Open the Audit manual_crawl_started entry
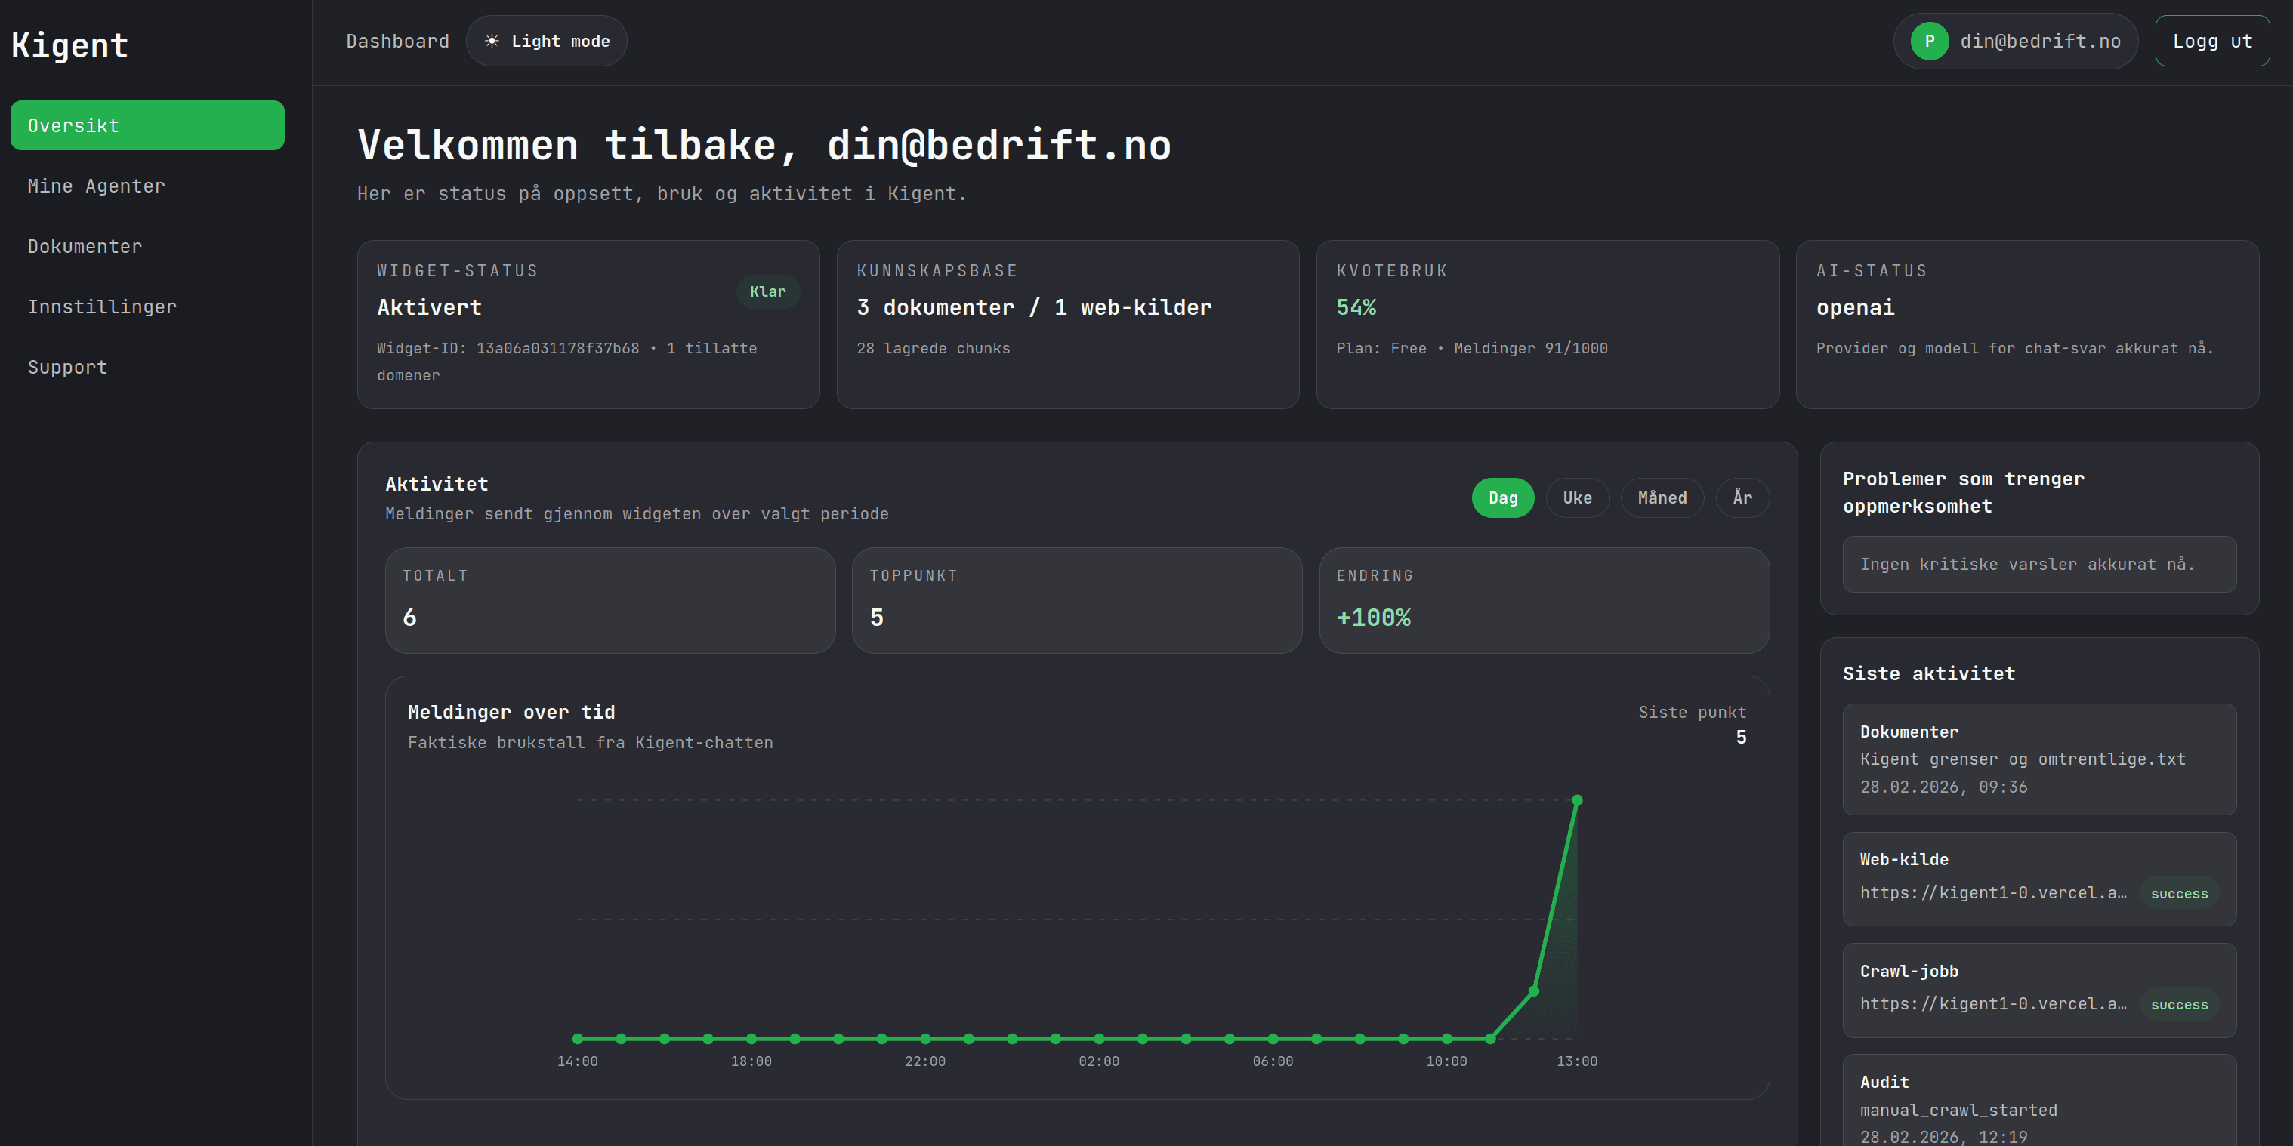The height and width of the screenshot is (1146, 2293). [x=2038, y=1107]
